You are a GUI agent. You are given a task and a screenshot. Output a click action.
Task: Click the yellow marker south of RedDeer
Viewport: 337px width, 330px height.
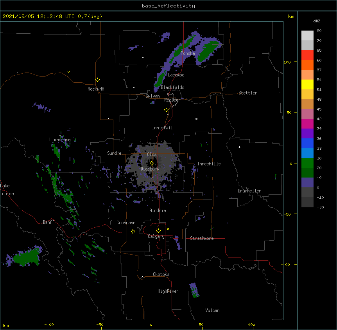pos(167,110)
